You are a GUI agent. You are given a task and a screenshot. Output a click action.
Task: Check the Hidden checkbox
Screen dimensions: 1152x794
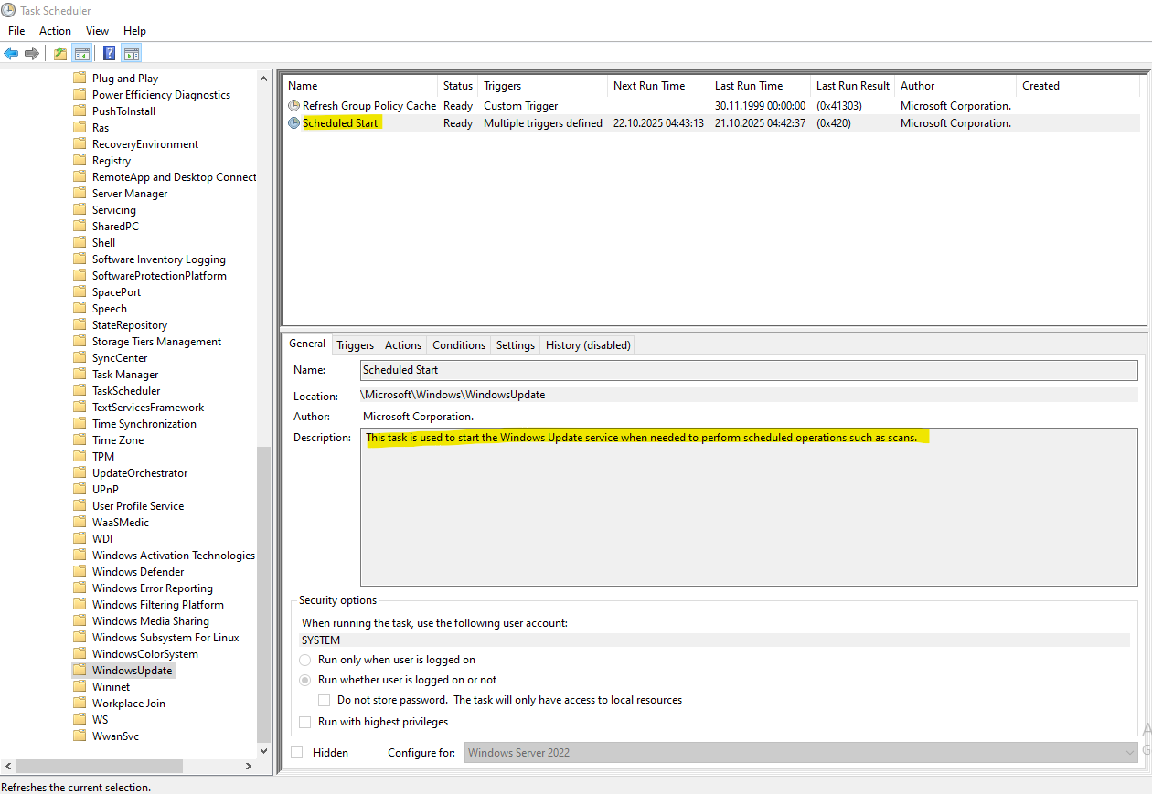pyautogui.click(x=297, y=753)
